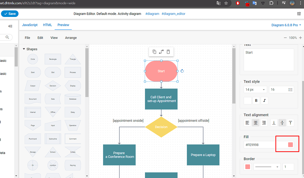Collapse the left panel with the double-arrow icon

(x=10, y=26)
